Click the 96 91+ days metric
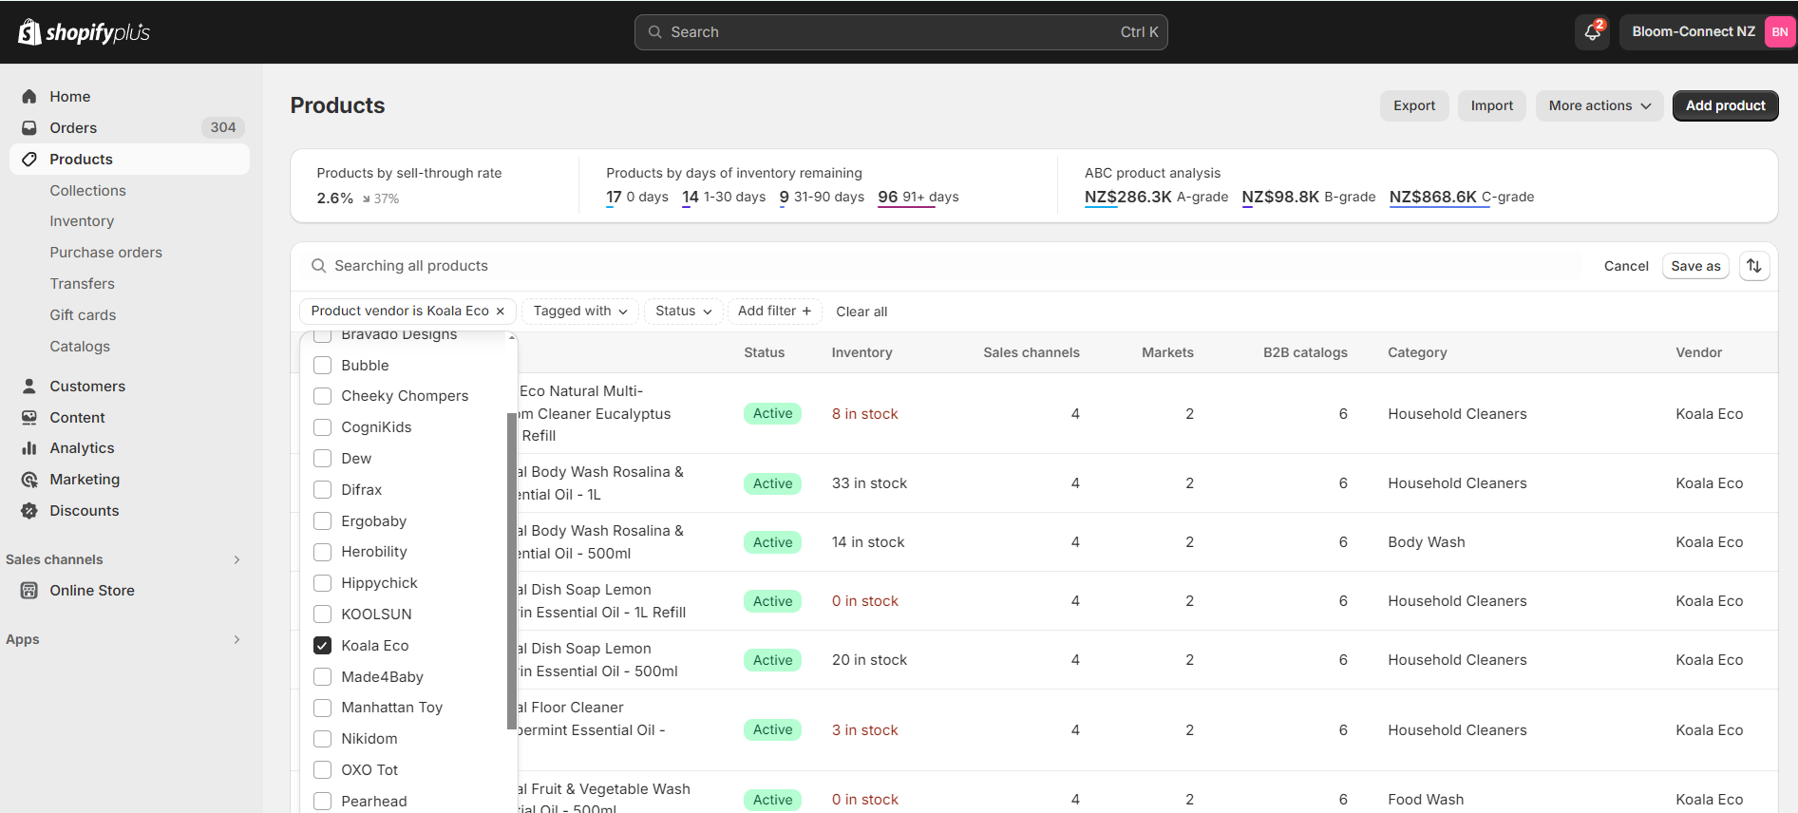Viewport: 1798px width, 813px height. coord(918,198)
